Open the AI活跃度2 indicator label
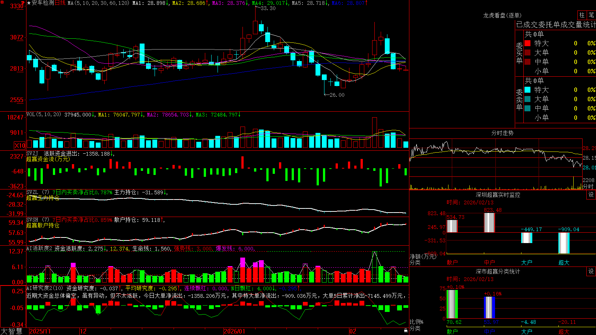Screen dimensions: 596x335 (39, 249)
